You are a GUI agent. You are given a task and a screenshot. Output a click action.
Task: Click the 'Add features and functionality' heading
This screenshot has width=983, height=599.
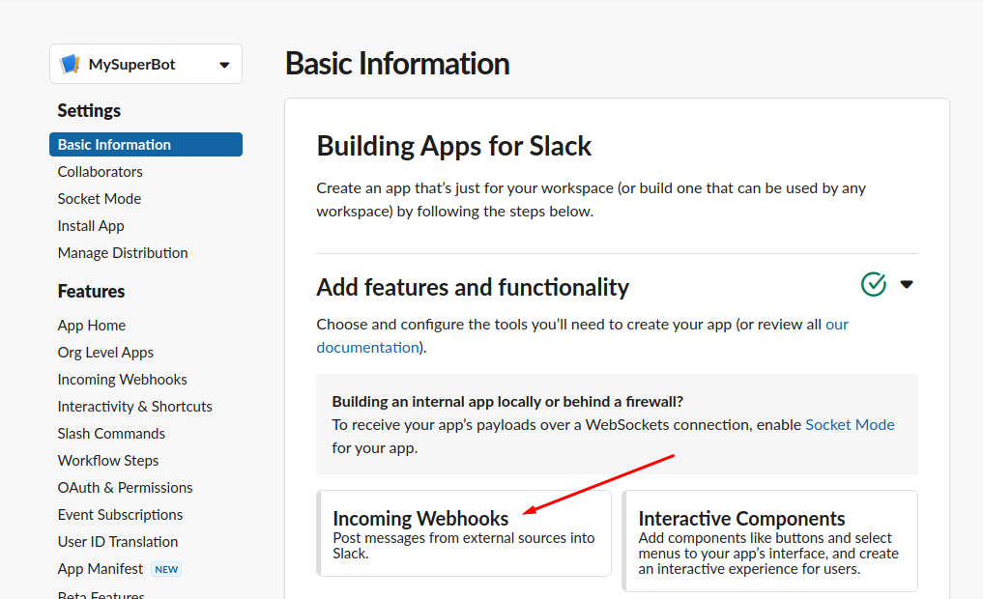(x=473, y=287)
